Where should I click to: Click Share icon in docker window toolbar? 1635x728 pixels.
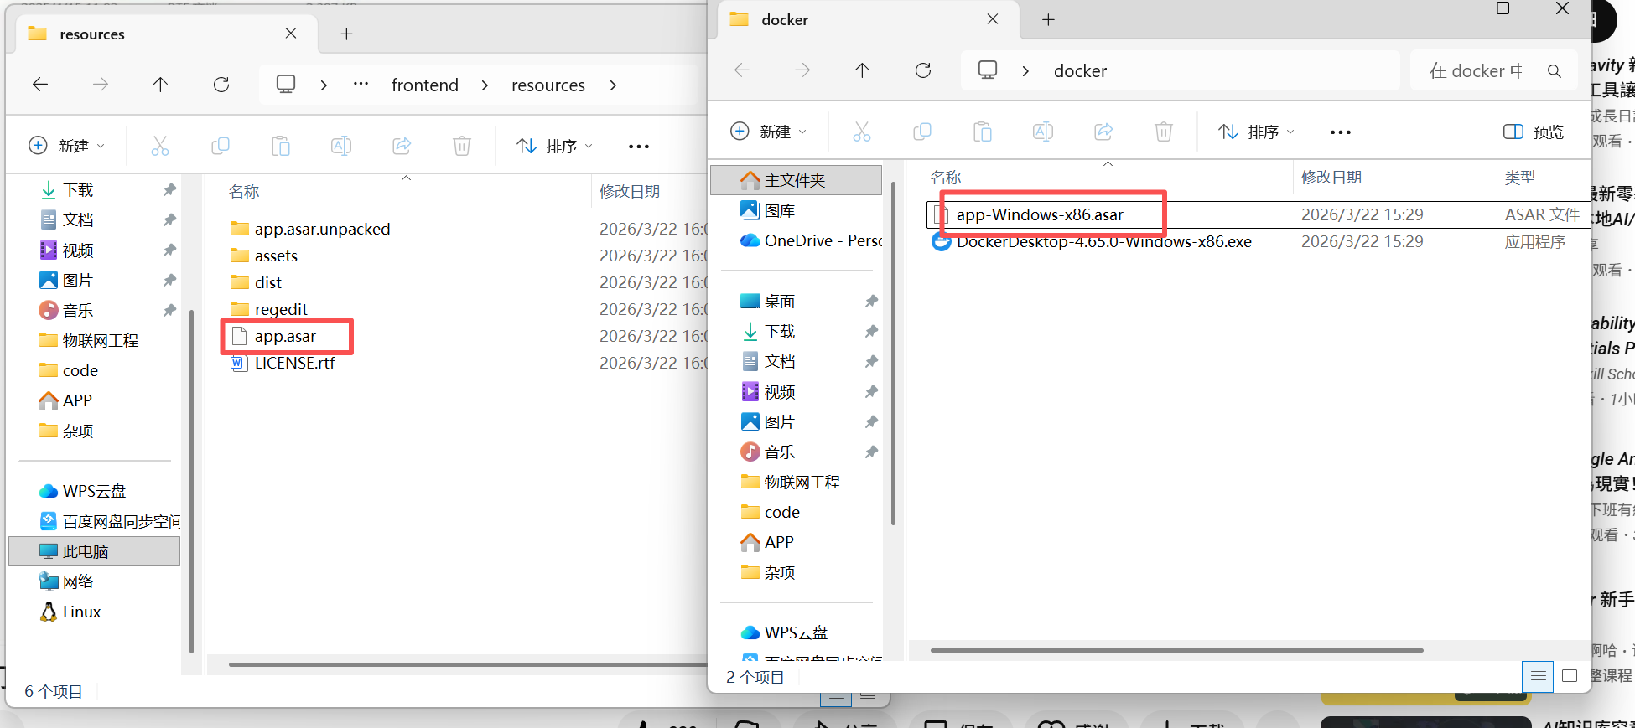(1103, 132)
